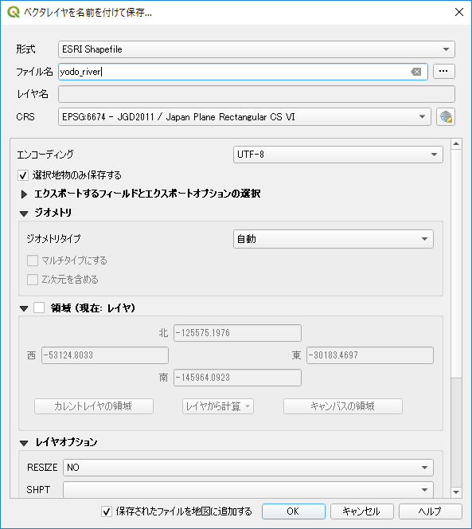Open the エンコーディング UTF-8 dropdown

337,155
